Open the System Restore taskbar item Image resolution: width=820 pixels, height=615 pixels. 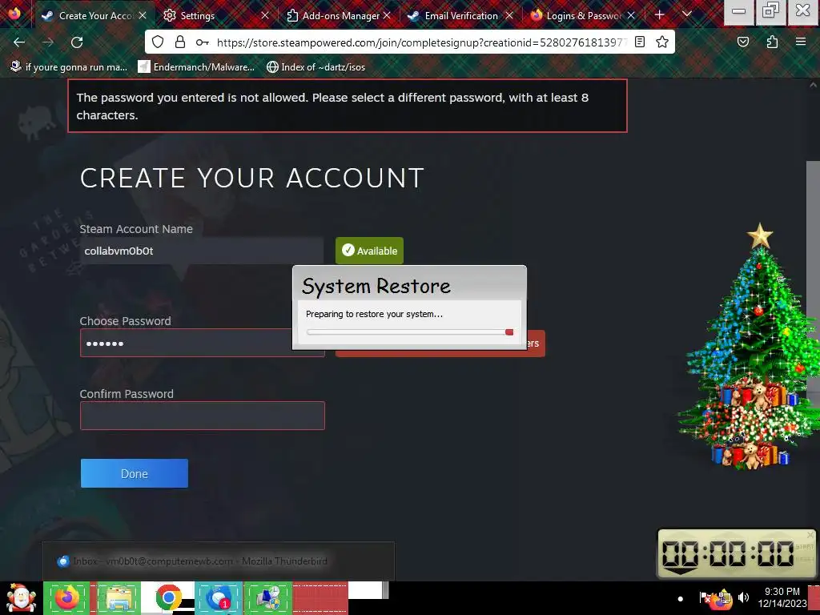[268, 598]
